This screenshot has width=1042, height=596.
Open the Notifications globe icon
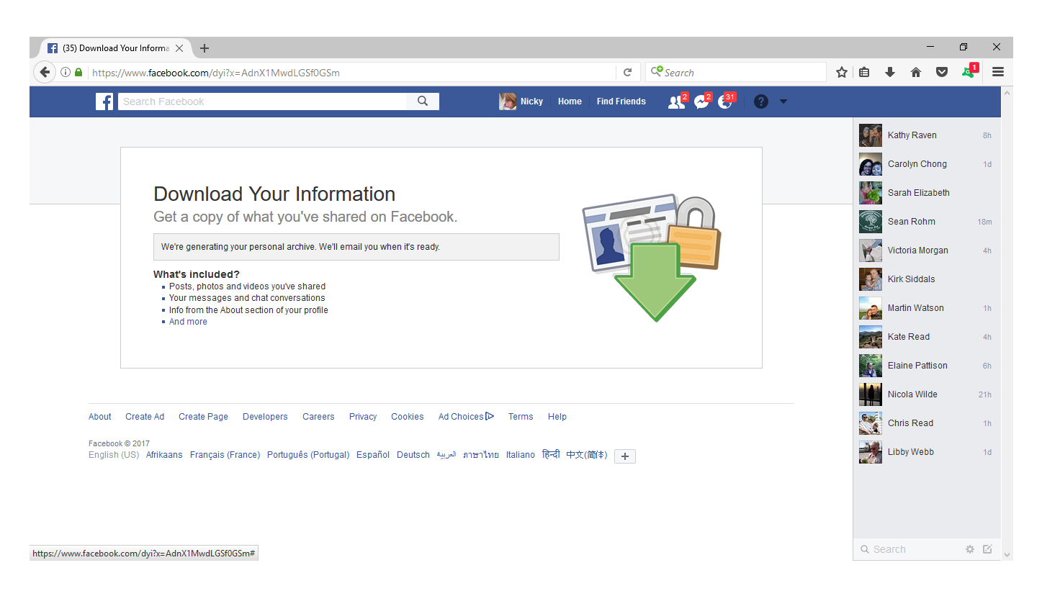click(725, 102)
